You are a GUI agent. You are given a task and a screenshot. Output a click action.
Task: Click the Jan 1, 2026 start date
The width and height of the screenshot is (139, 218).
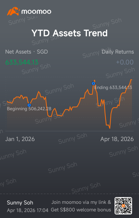pyautogui.click(x=20, y=139)
